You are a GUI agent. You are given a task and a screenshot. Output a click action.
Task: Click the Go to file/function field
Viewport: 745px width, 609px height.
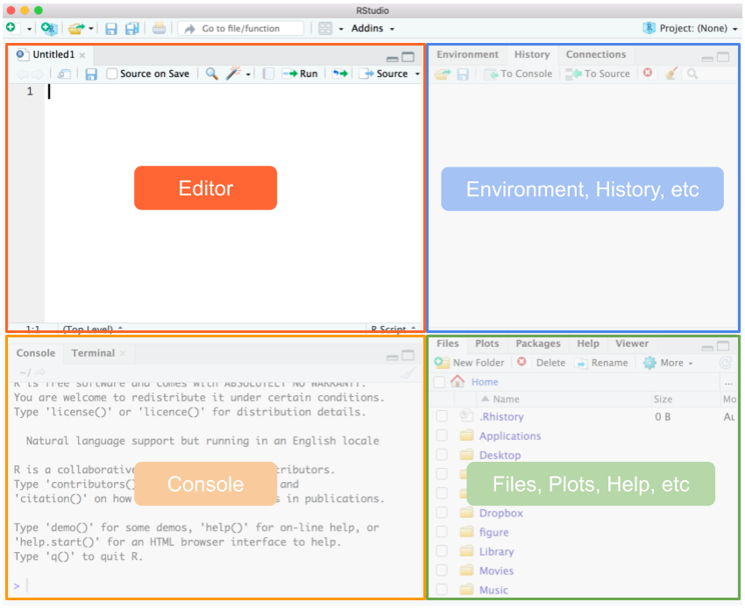click(241, 29)
